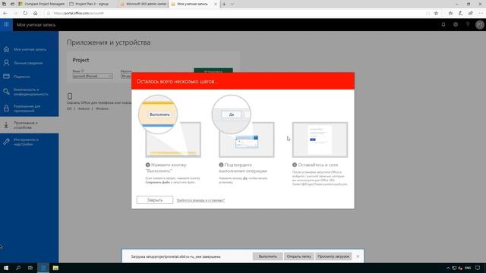Viewport: 486px width, 273px height.
Task: Click the iOS download link
Action: (x=69, y=108)
